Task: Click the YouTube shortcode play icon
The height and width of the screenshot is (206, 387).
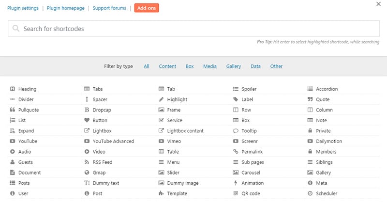Action: coord(13,142)
